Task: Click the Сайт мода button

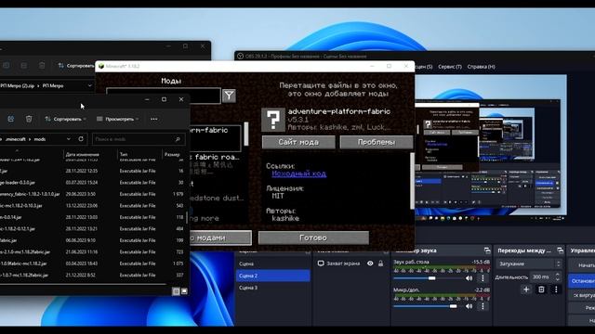Action: coord(298,142)
